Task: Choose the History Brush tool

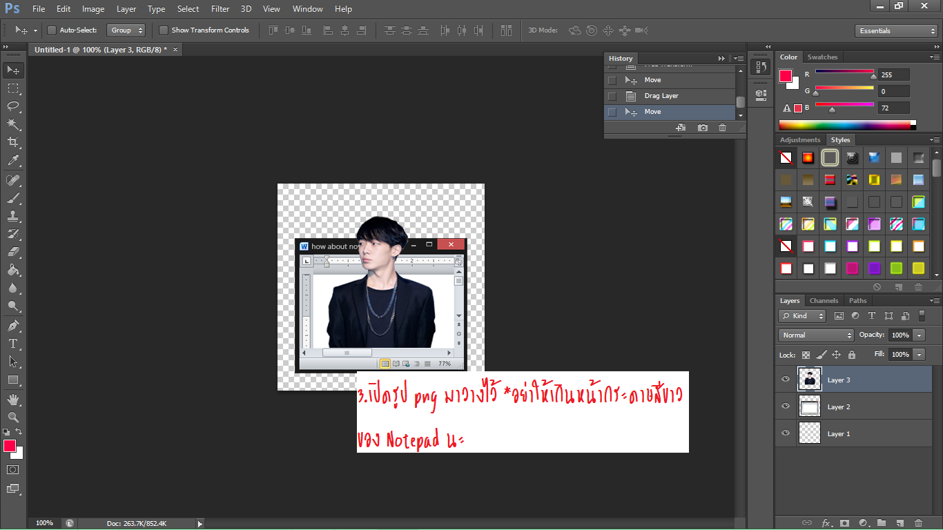Action: tap(13, 234)
